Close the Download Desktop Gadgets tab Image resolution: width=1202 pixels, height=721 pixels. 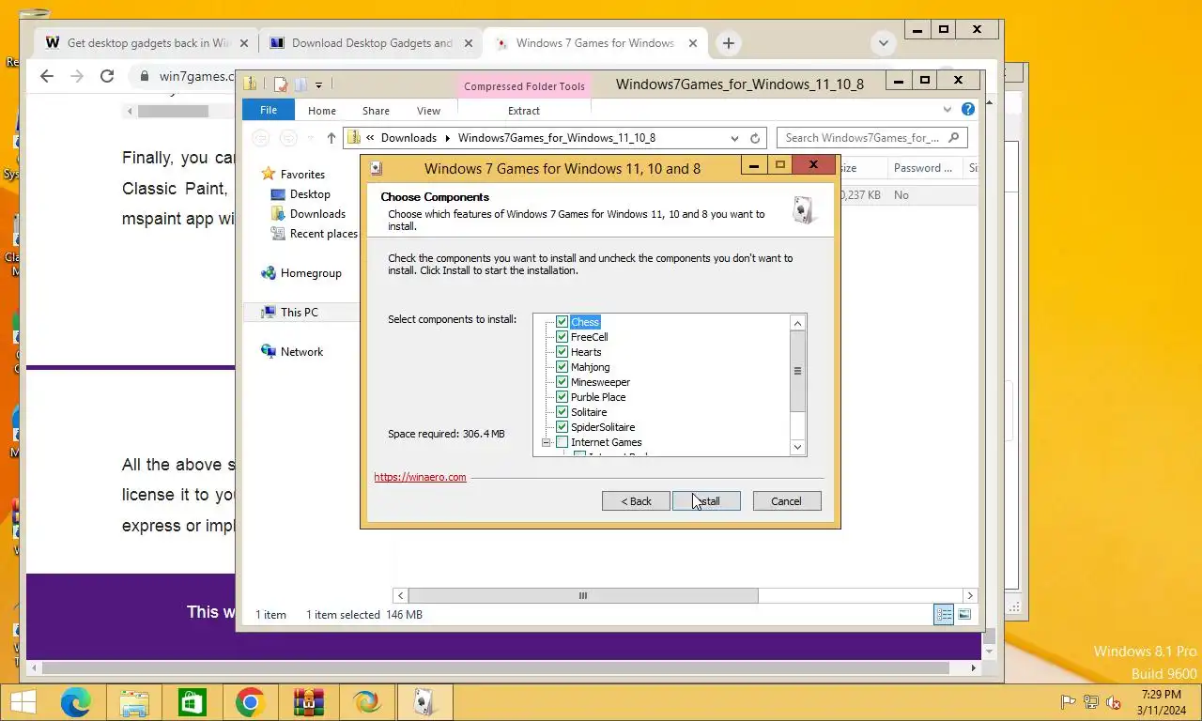[469, 43]
